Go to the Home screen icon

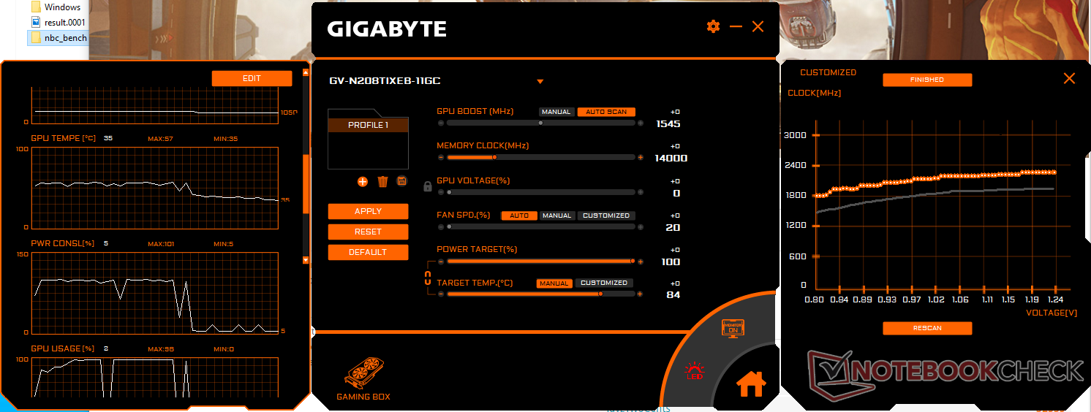751,383
